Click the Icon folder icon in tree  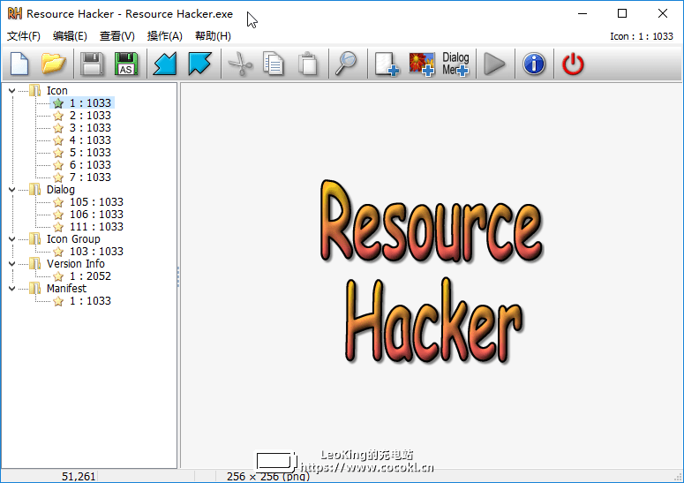coord(35,91)
